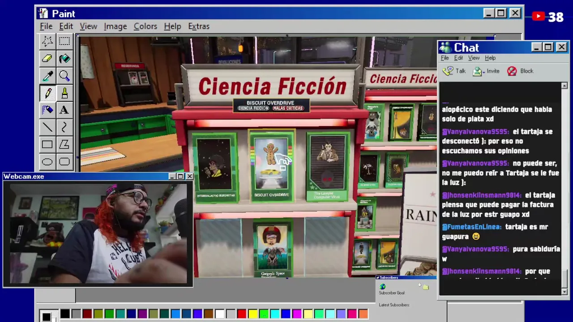
Task: Open the Chat window Edit menu
Action: [458, 58]
